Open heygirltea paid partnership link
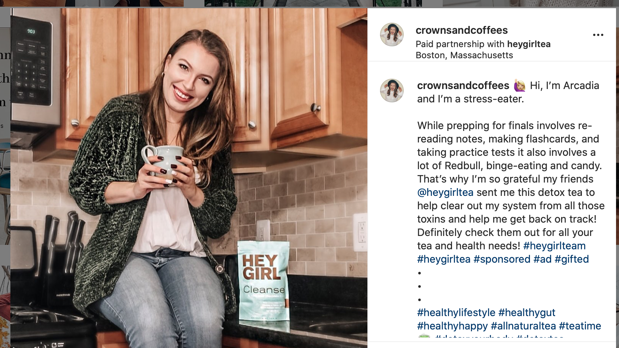 pyautogui.click(x=529, y=44)
